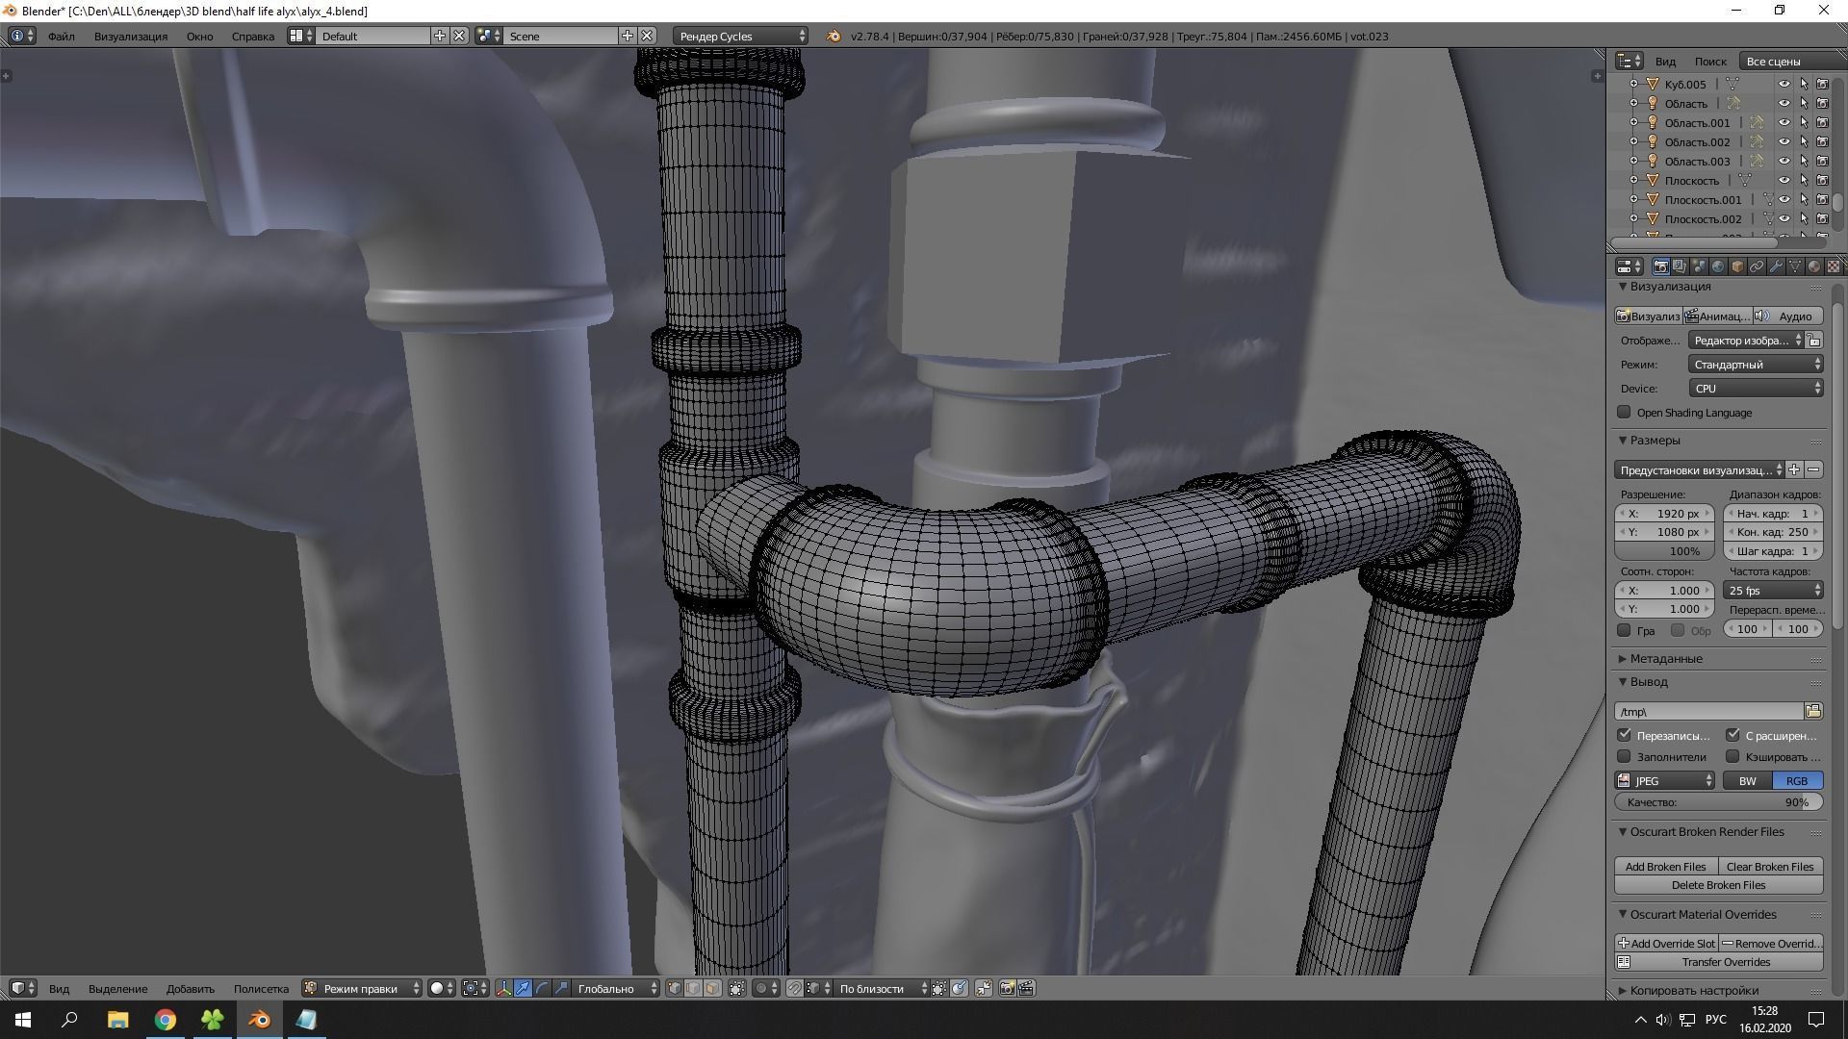Viewport: 1848px width, 1039px height.
Task: Enable the Заполнители placeholders checkbox
Action: [x=1625, y=756]
